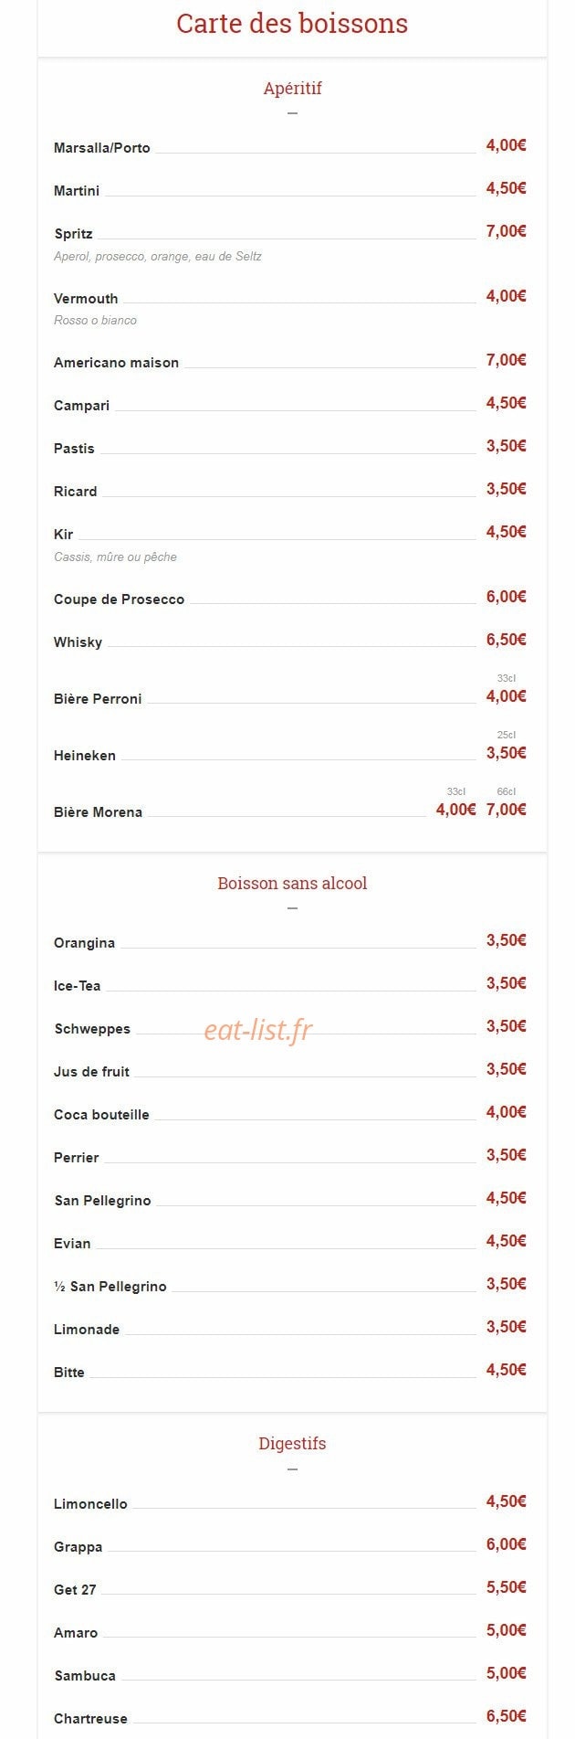Click the eat-list.fr watermark
575x1739 pixels.
257,1030
